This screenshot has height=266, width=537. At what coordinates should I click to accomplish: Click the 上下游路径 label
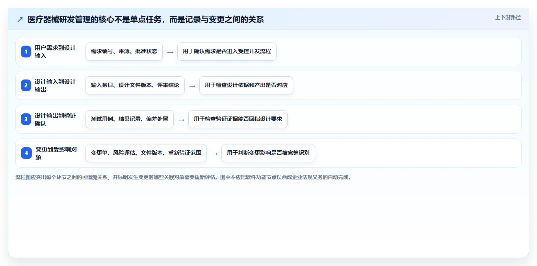[508, 17]
